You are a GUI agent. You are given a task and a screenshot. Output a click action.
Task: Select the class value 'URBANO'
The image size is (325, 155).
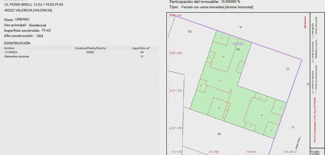(22, 19)
